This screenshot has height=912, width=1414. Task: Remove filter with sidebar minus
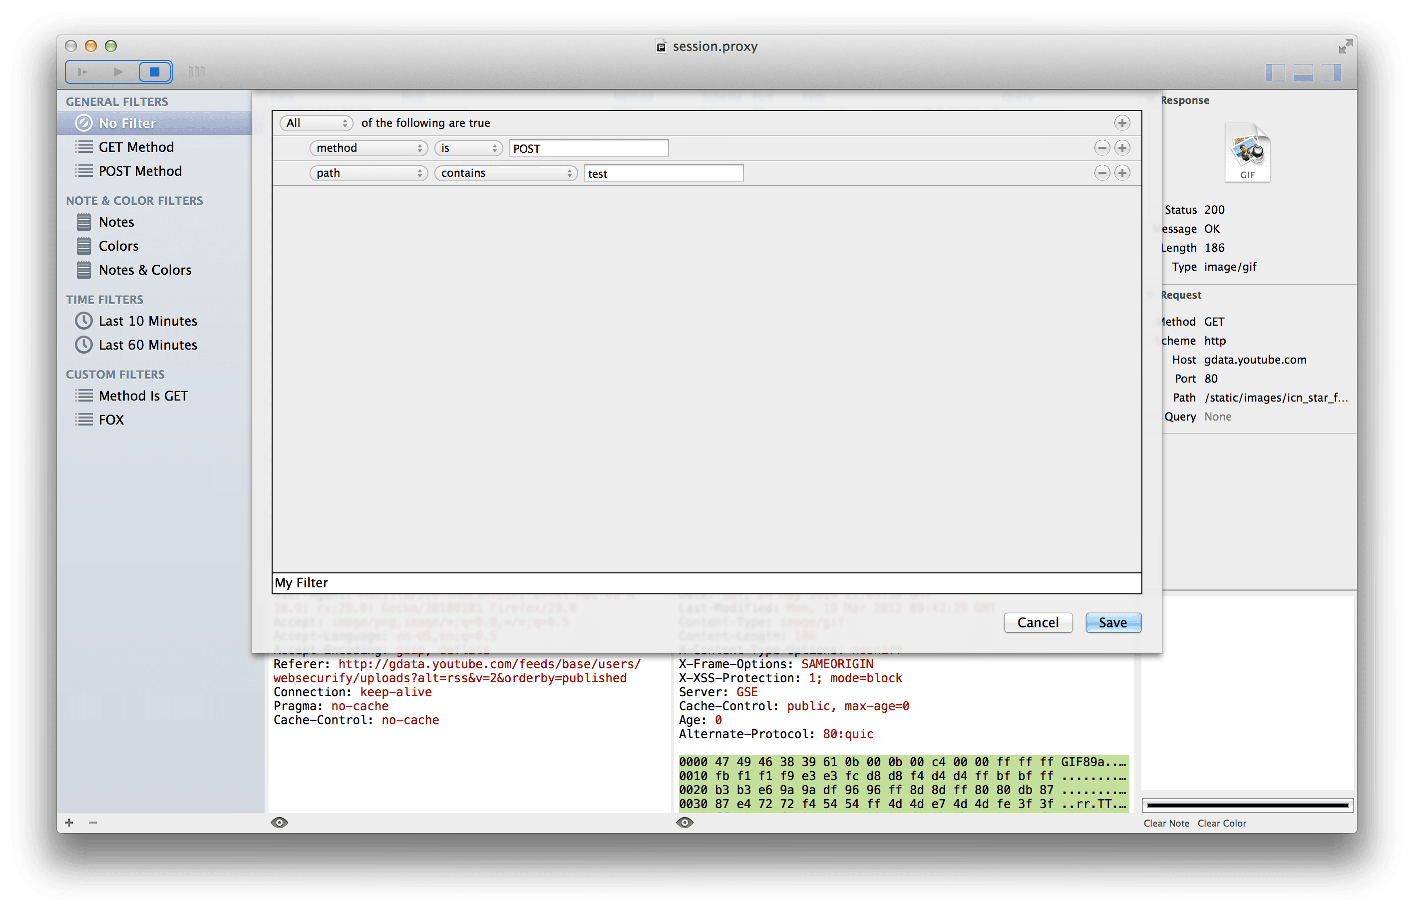(x=93, y=822)
